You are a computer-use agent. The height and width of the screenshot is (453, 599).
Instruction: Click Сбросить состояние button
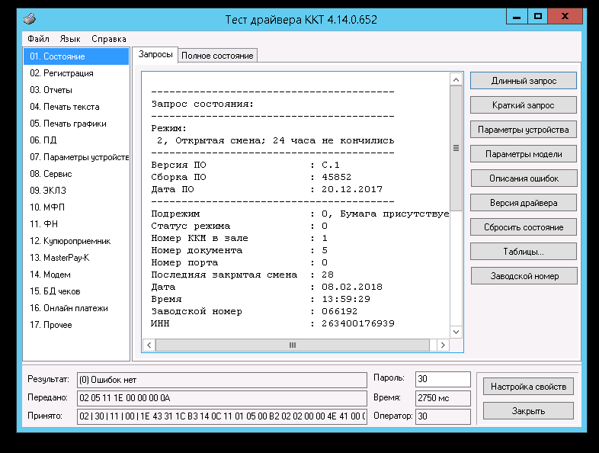[x=524, y=227]
